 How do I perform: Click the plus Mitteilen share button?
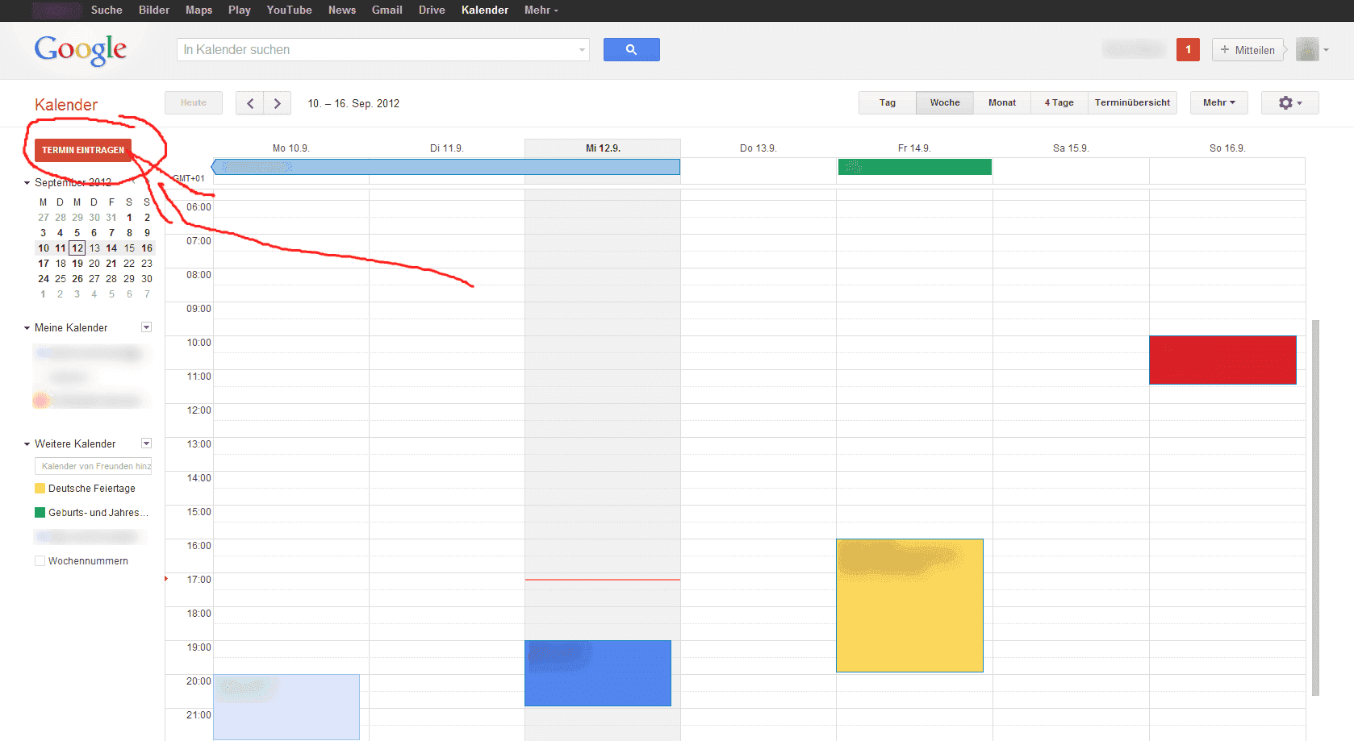pos(1247,50)
